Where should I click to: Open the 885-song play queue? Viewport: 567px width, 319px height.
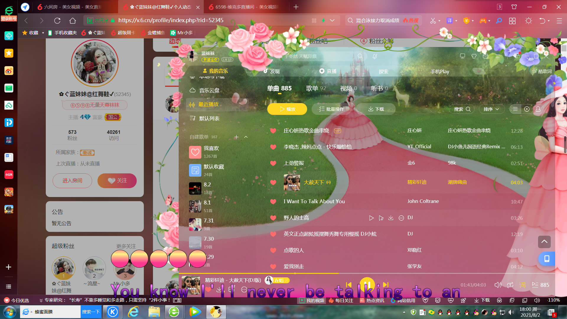[540, 285]
